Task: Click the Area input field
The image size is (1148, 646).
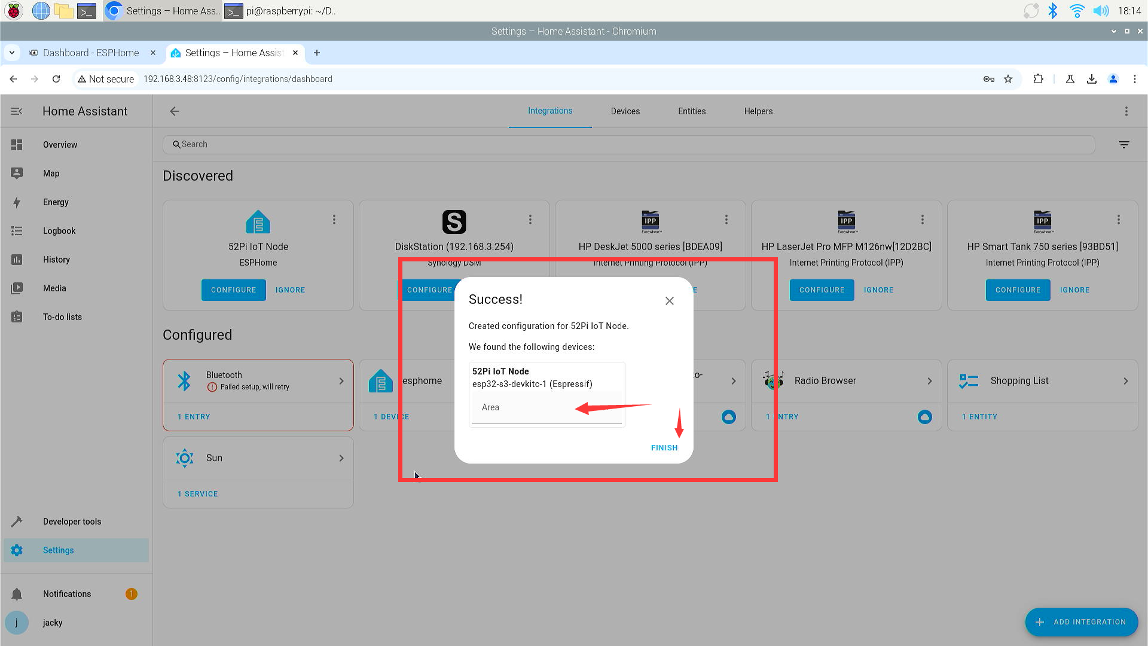Action: point(546,408)
